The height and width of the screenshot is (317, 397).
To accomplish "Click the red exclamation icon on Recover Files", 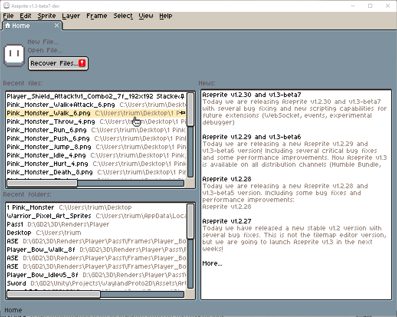I will [x=82, y=63].
